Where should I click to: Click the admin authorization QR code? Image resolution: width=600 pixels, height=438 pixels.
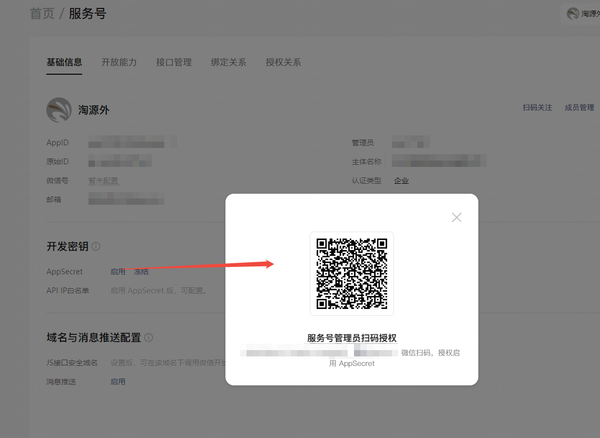(351, 274)
